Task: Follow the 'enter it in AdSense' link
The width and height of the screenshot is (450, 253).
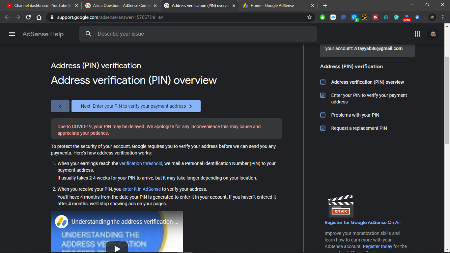Action: pyautogui.click(x=142, y=189)
